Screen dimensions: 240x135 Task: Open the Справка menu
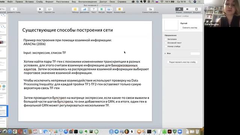click(x=122, y=1)
